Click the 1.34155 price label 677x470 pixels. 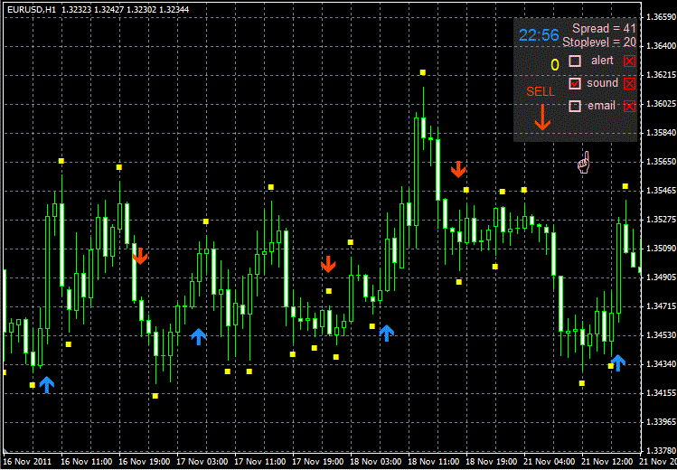660,393
